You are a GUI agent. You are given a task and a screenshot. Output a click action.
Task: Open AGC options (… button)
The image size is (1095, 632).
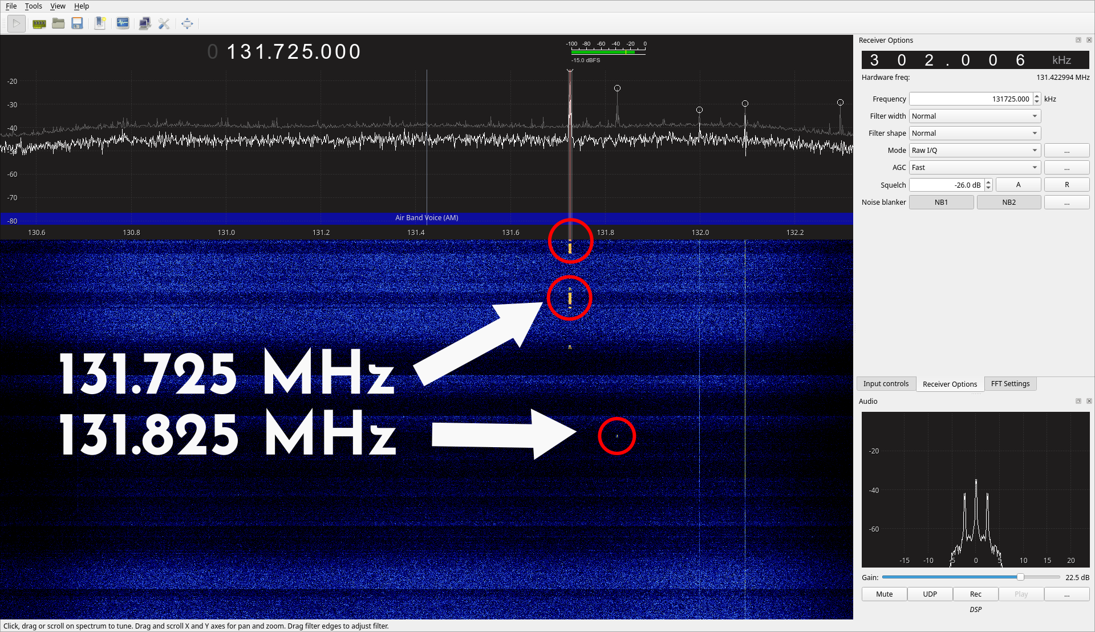pyautogui.click(x=1066, y=168)
